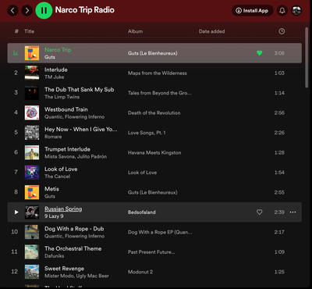Pause playback with the green button

point(44,10)
